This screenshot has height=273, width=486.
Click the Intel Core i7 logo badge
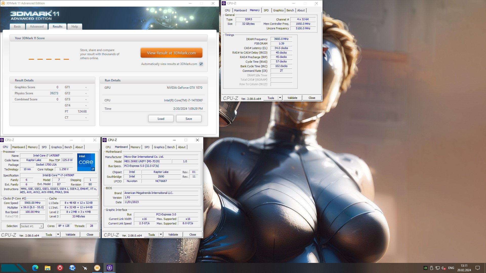pos(86,162)
